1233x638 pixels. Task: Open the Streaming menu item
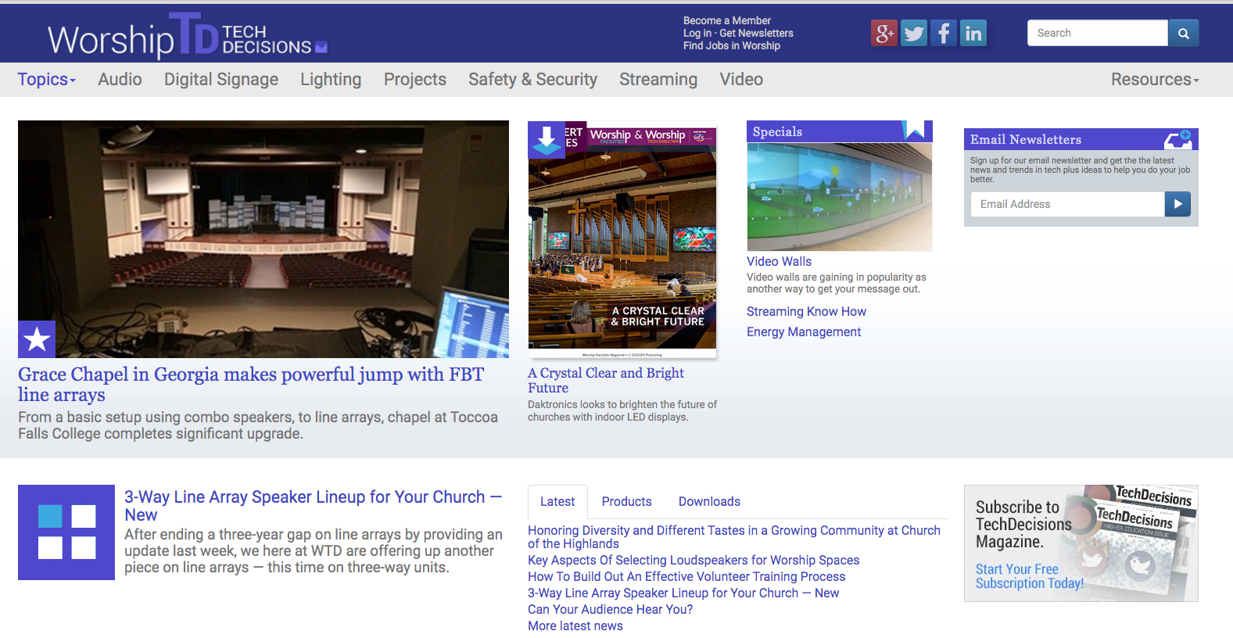(658, 80)
